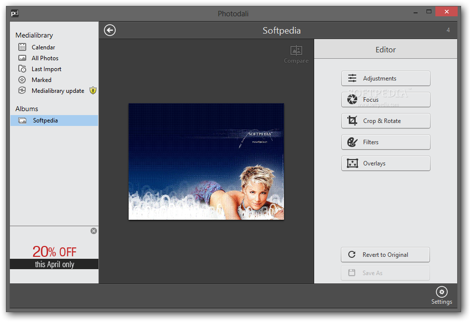Select the Focus tool button
Image resolution: width=471 pixels, height=322 pixels.
(x=386, y=100)
